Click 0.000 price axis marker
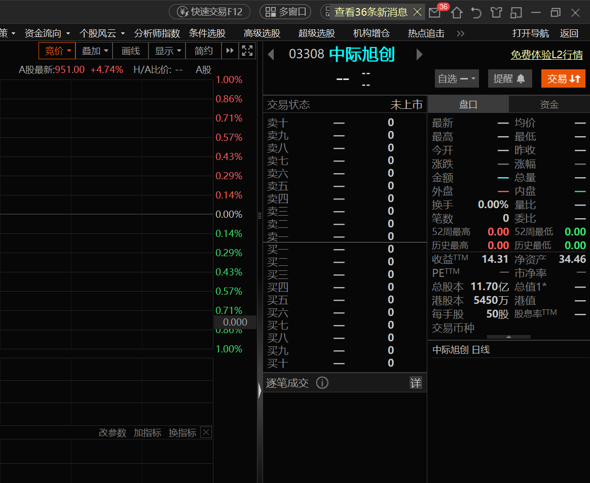Screen dimensions: 590x483 coord(235,322)
